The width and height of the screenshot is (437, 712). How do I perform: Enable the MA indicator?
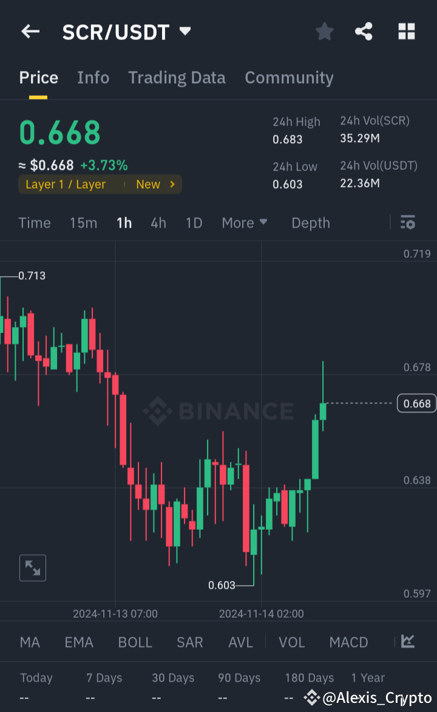tap(29, 642)
